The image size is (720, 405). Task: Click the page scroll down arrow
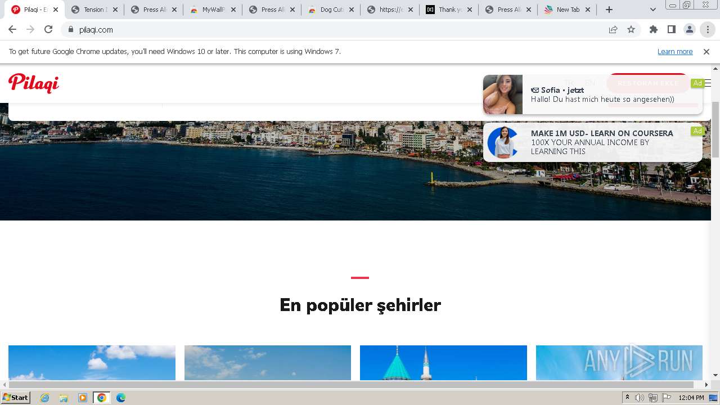[715, 375]
